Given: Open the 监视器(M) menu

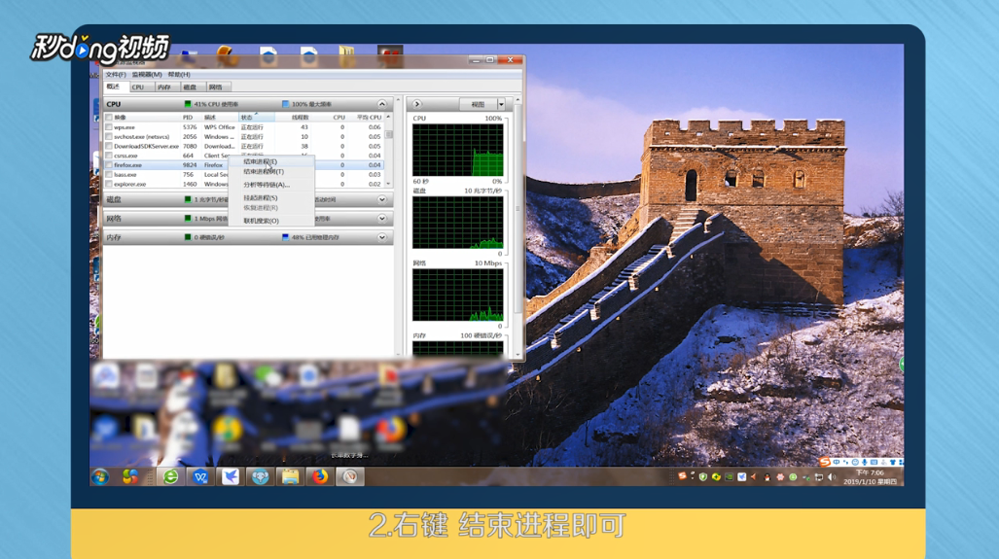Looking at the screenshot, I should coord(147,75).
